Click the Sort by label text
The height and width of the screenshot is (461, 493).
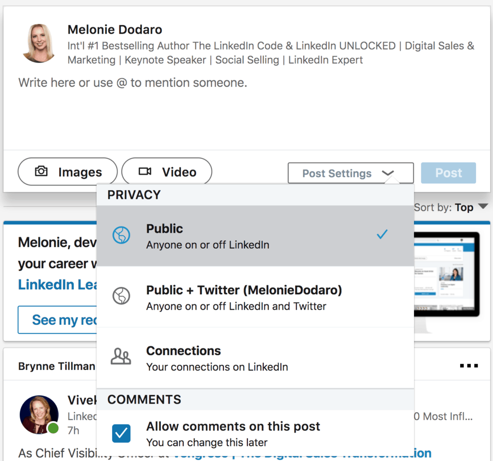(433, 207)
